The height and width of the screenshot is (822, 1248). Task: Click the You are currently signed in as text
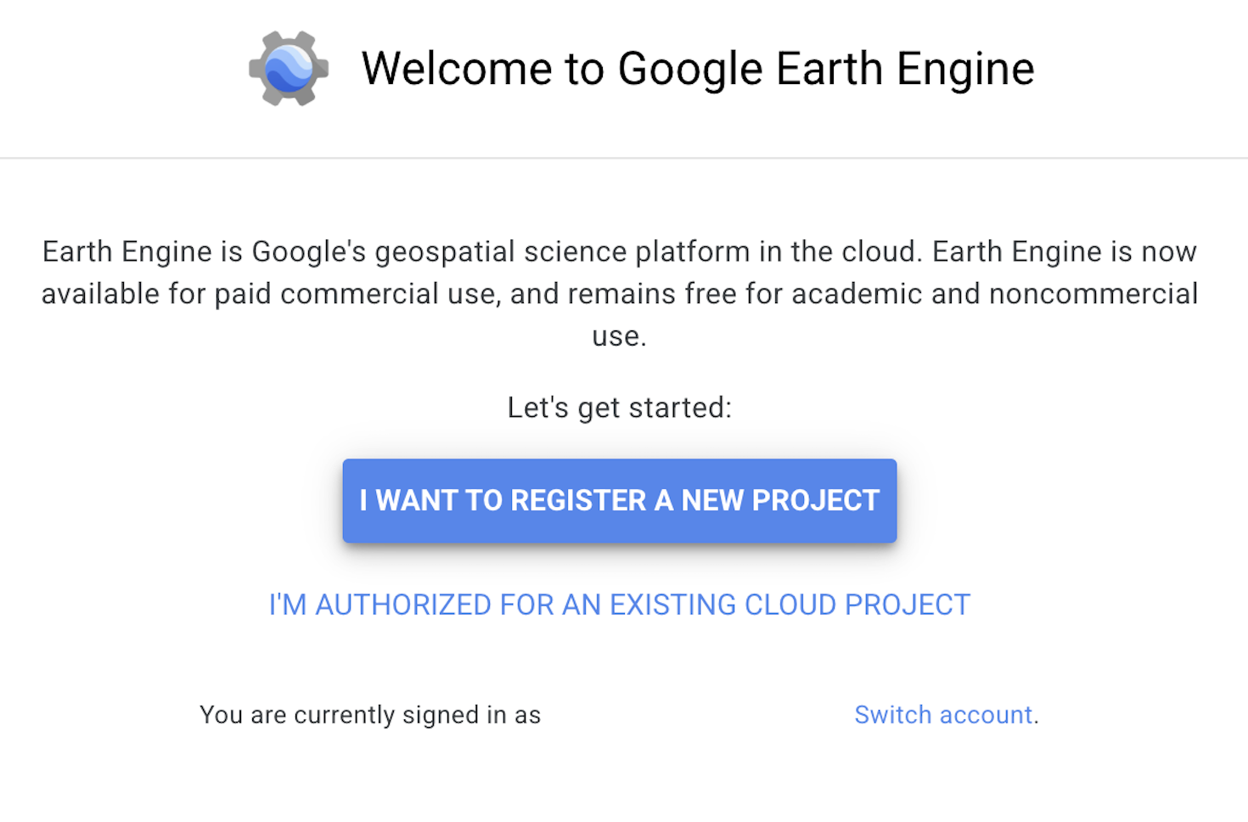370,715
